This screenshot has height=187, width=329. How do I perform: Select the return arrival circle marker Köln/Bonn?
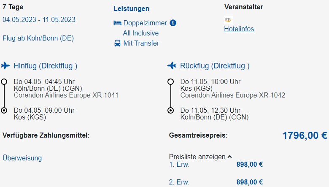pos(170,111)
